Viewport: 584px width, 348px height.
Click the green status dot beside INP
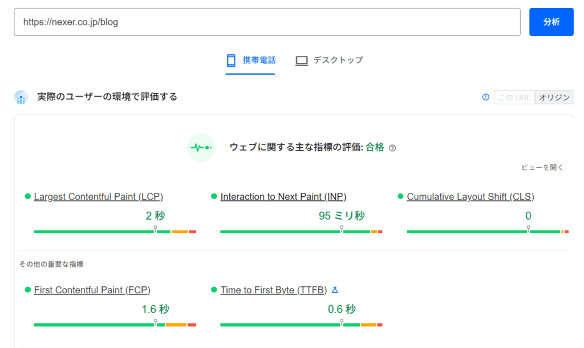point(213,196)
